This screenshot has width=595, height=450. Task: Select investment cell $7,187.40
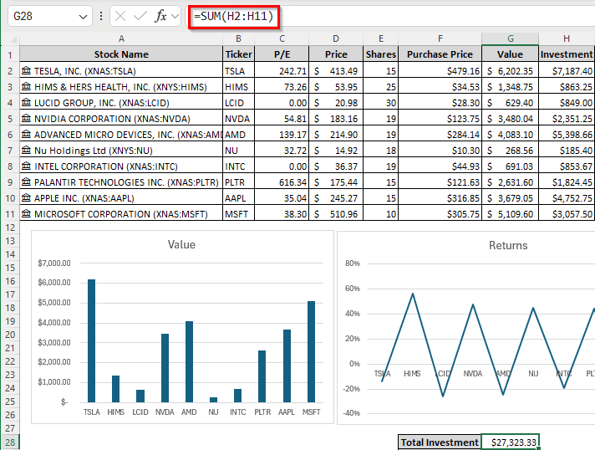(567, 70)
